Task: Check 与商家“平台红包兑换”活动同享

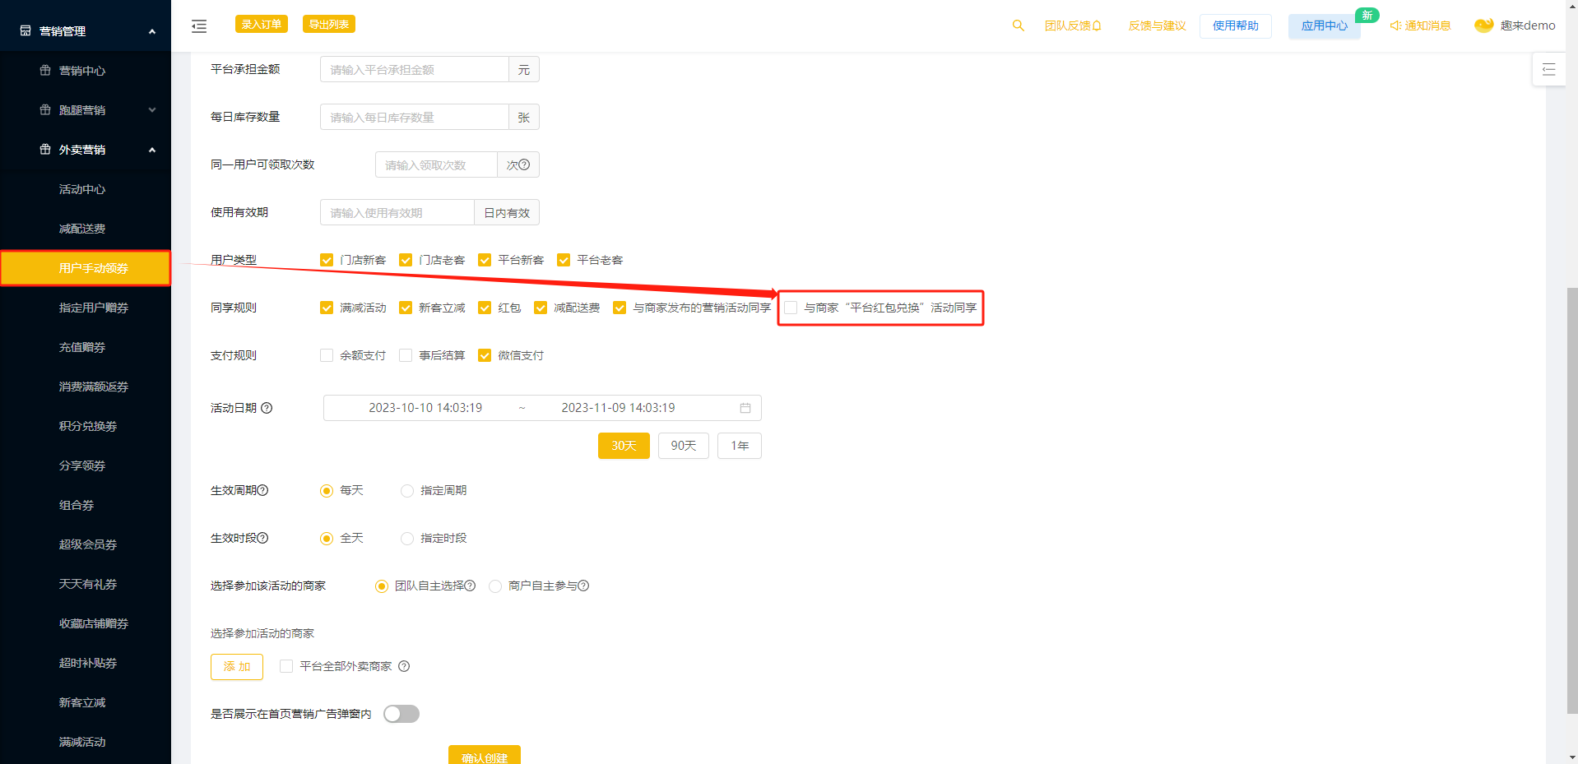Action: pyautogui.click(x=791, y=308)
